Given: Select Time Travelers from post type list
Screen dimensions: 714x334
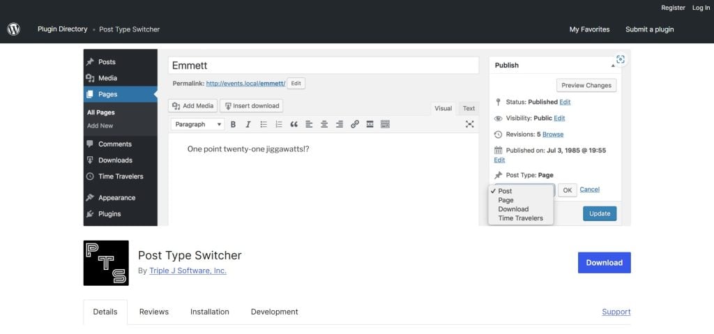Looking at the screenshot, I should (520, 218).
